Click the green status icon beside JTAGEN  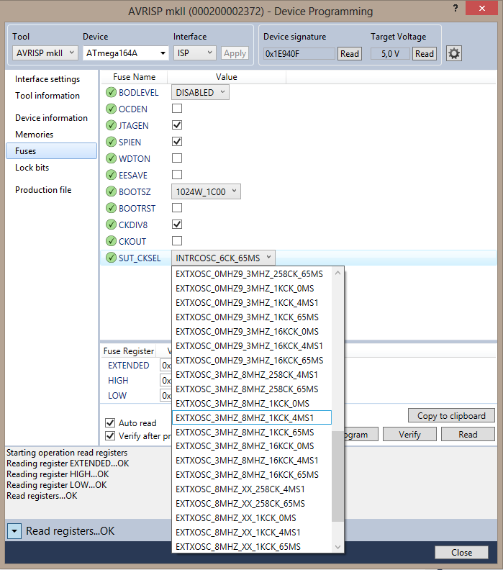point(111,125)
